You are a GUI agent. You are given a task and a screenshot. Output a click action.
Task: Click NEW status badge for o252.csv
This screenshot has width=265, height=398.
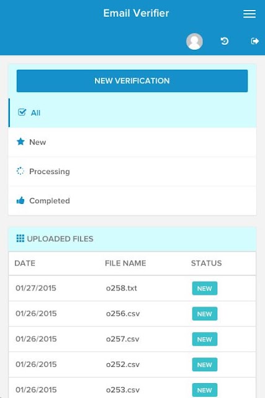coord(205,364)
